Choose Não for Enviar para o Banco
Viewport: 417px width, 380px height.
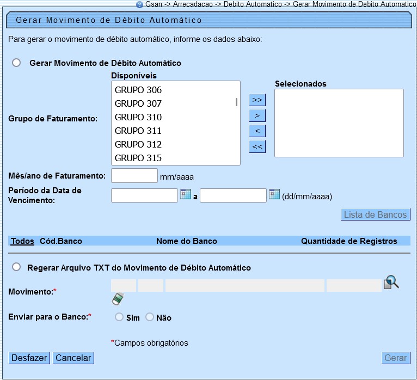pyautogui.click(x=150, y=317)
